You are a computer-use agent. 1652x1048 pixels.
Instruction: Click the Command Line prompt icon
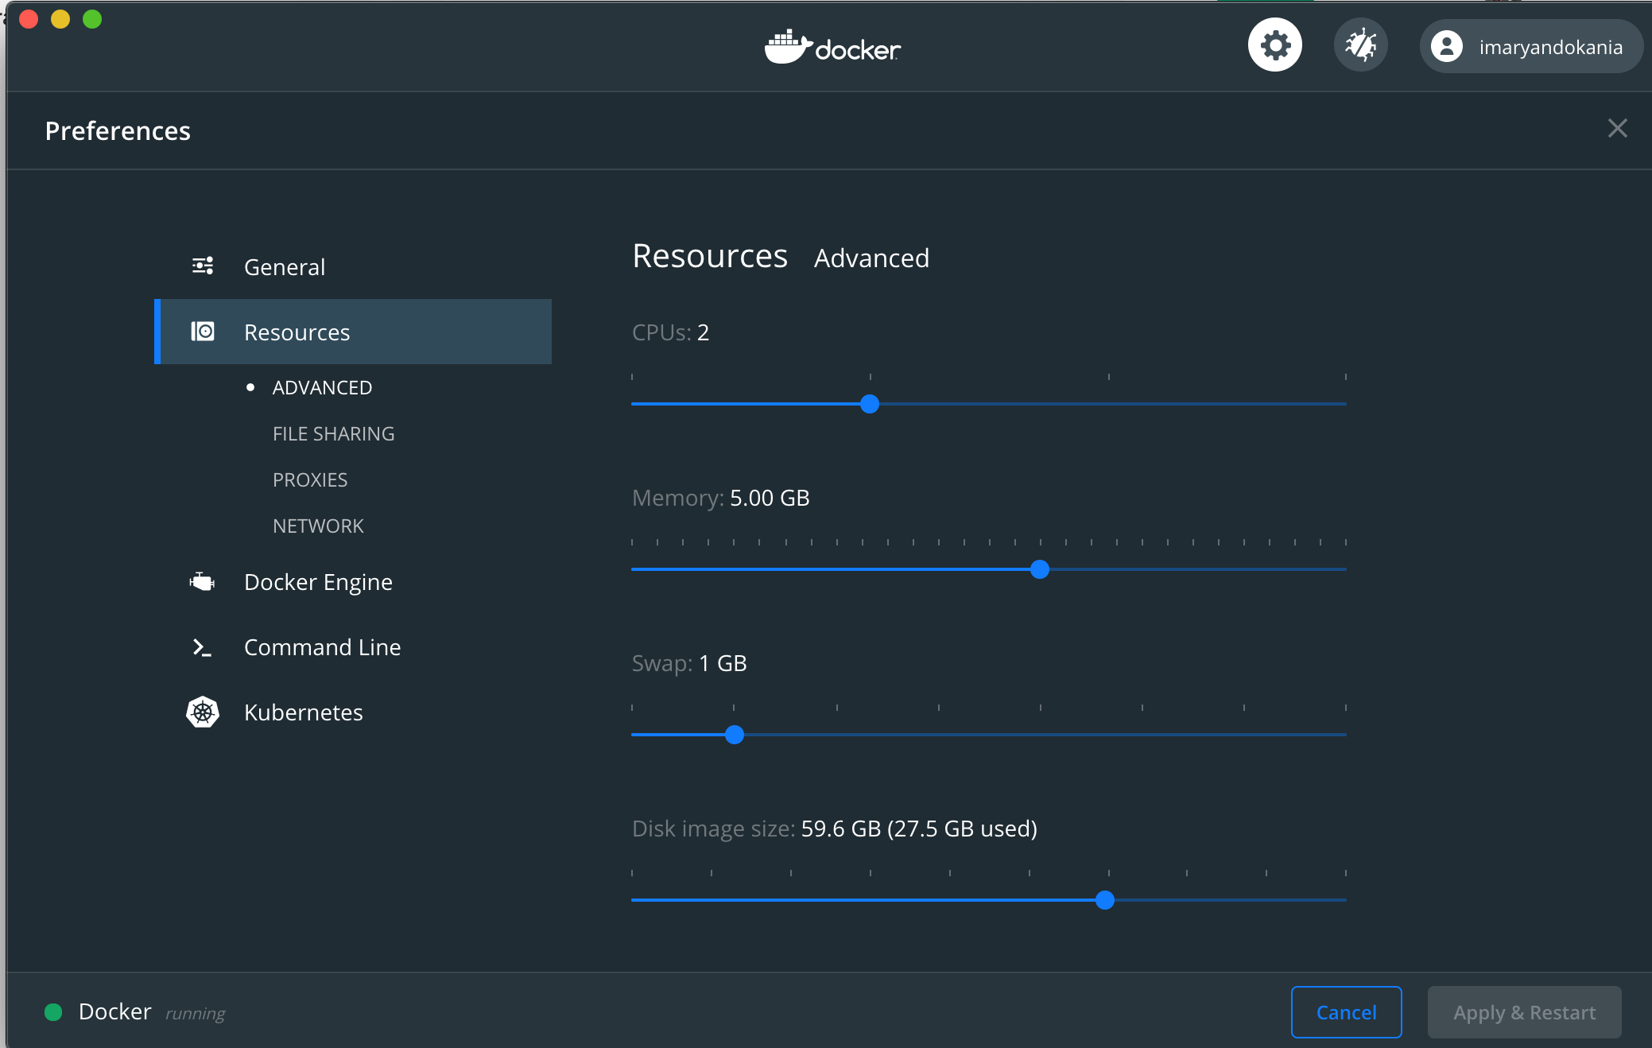pyautogui.click(x=202, y=647)
